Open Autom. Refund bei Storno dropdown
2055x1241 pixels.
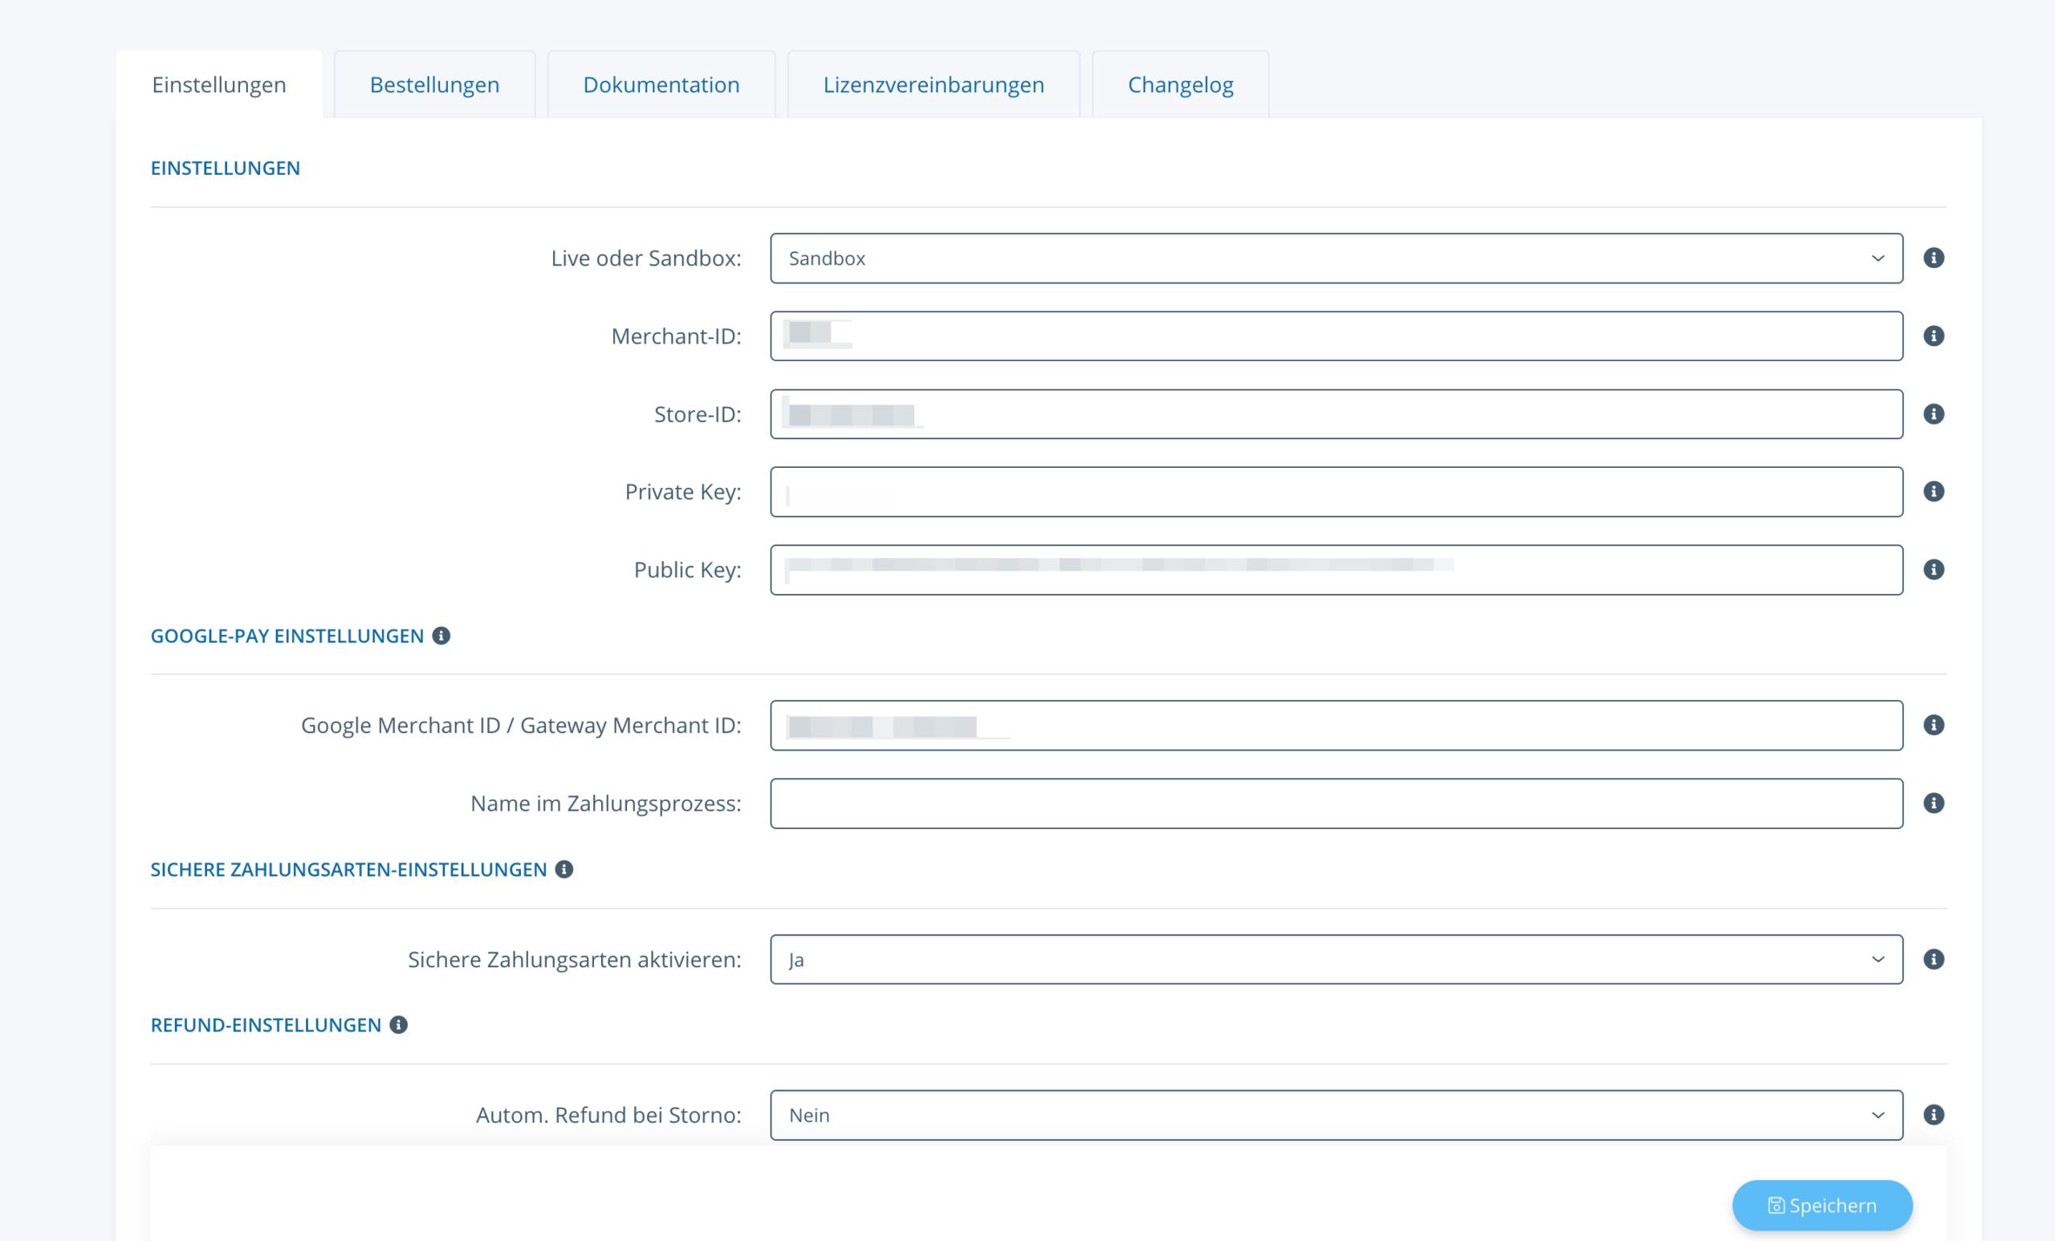tap(1335, 1115)
